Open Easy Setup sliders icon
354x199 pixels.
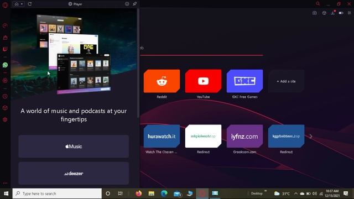click(349, 13)
